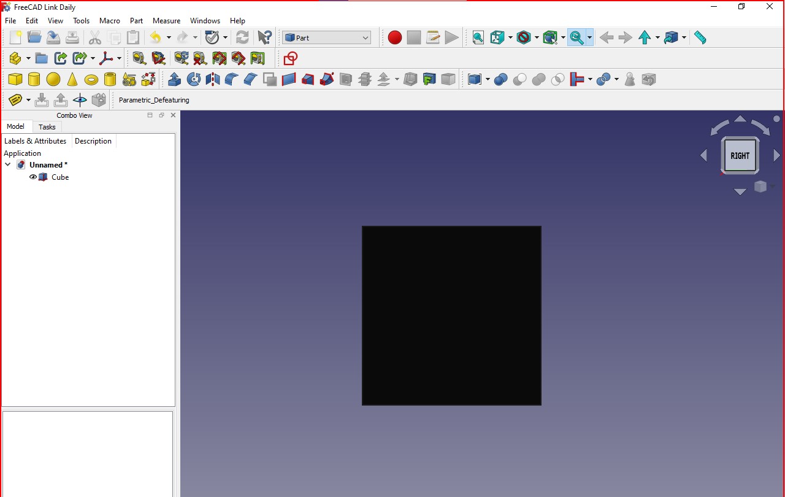Start macro recording
The image size is (785, 497).
[x=394, y=37]
